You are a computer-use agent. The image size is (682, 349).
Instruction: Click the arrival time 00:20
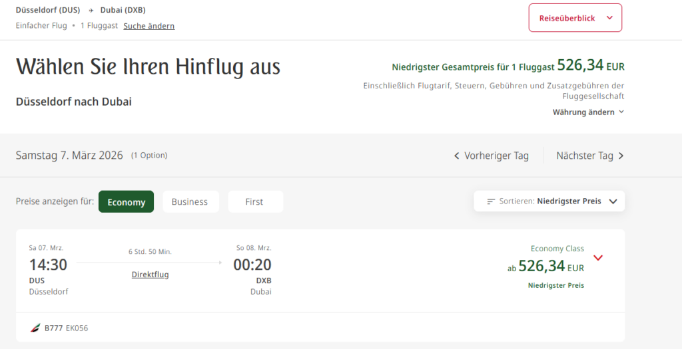click(252, 265)
